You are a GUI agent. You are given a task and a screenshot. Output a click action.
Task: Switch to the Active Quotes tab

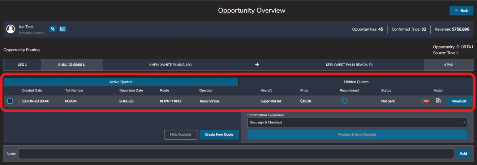click(121, 82)
